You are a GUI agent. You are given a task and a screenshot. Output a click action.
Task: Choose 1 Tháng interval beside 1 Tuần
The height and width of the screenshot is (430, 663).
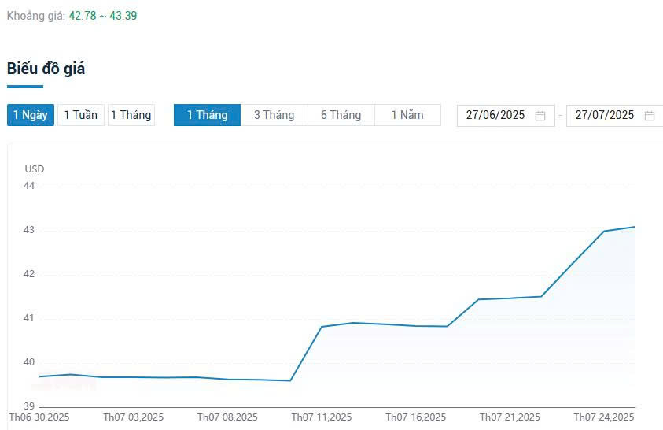131,115
